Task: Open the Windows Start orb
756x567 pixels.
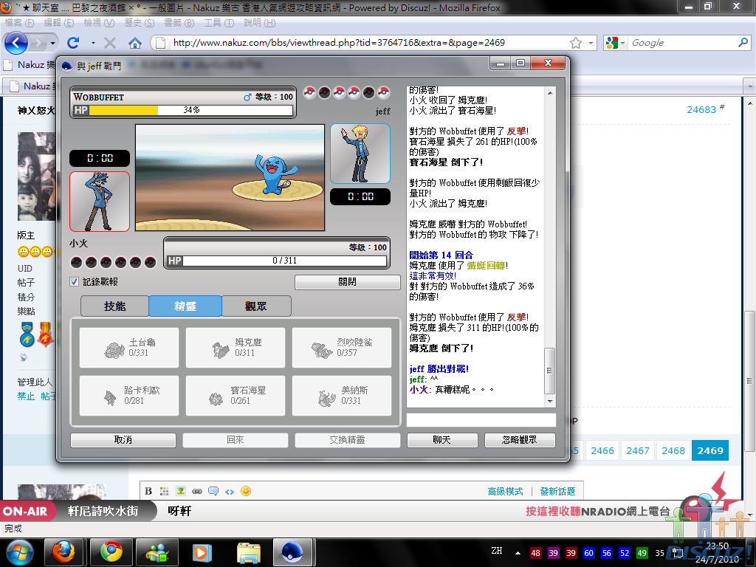Action: coord(19,552)
